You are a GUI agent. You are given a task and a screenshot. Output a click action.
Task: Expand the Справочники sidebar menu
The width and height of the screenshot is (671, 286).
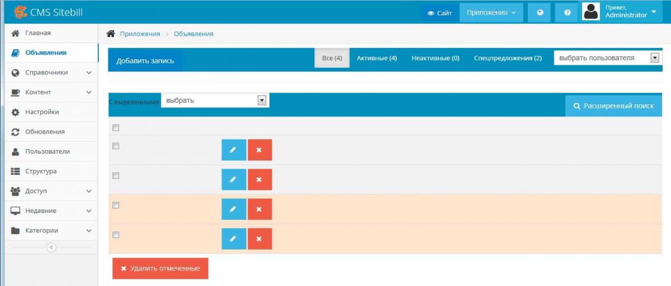[x=50, y=73]
